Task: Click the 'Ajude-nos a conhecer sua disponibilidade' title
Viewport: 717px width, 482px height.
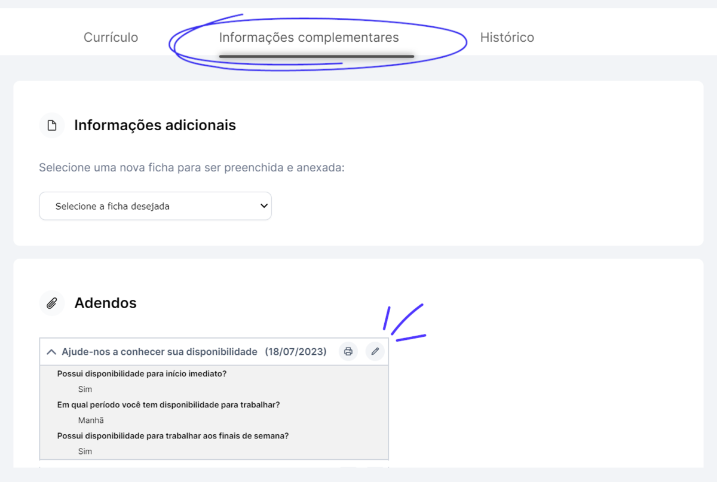Action: [160, 352]
